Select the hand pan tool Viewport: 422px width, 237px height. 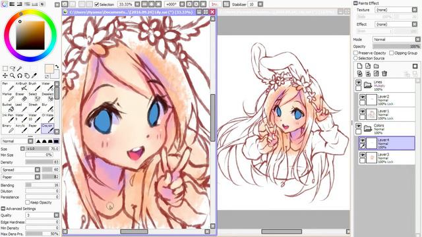27,76
